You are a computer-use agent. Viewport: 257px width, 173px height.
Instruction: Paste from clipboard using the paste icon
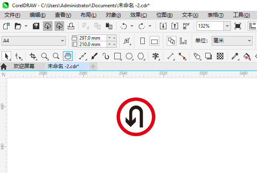point(109,26)
